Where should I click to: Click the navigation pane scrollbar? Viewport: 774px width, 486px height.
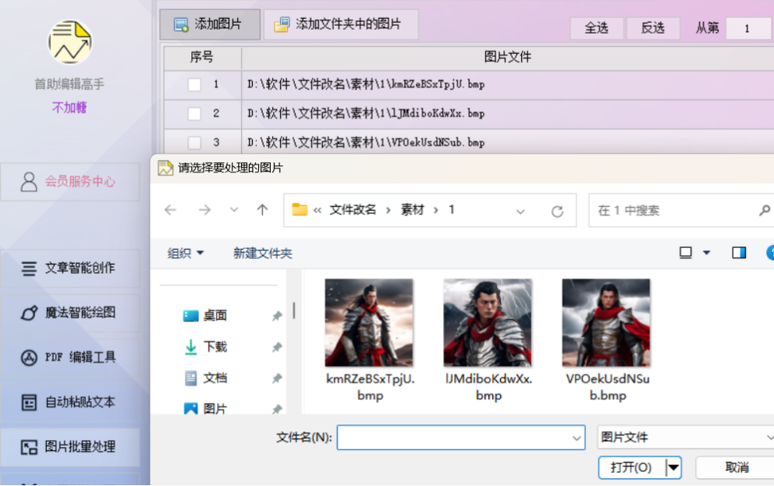pyautogui.click(x=293, y=310)
